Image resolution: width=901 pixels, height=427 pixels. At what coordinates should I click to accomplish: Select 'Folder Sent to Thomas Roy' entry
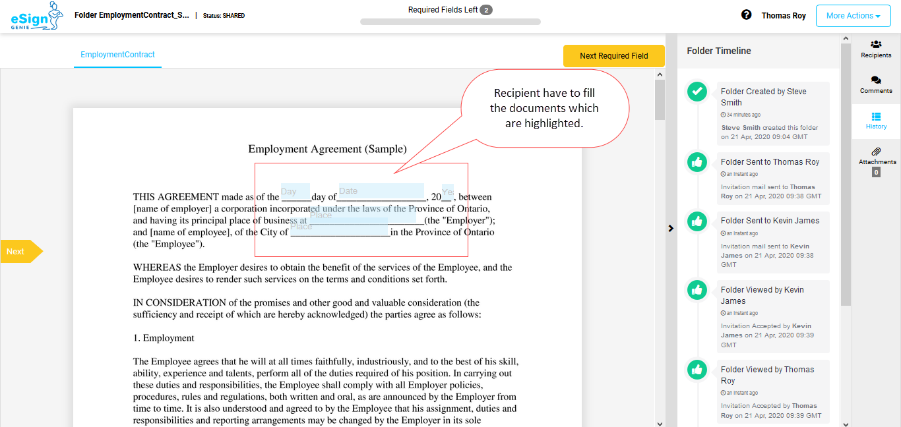click(x=773, y=178)
